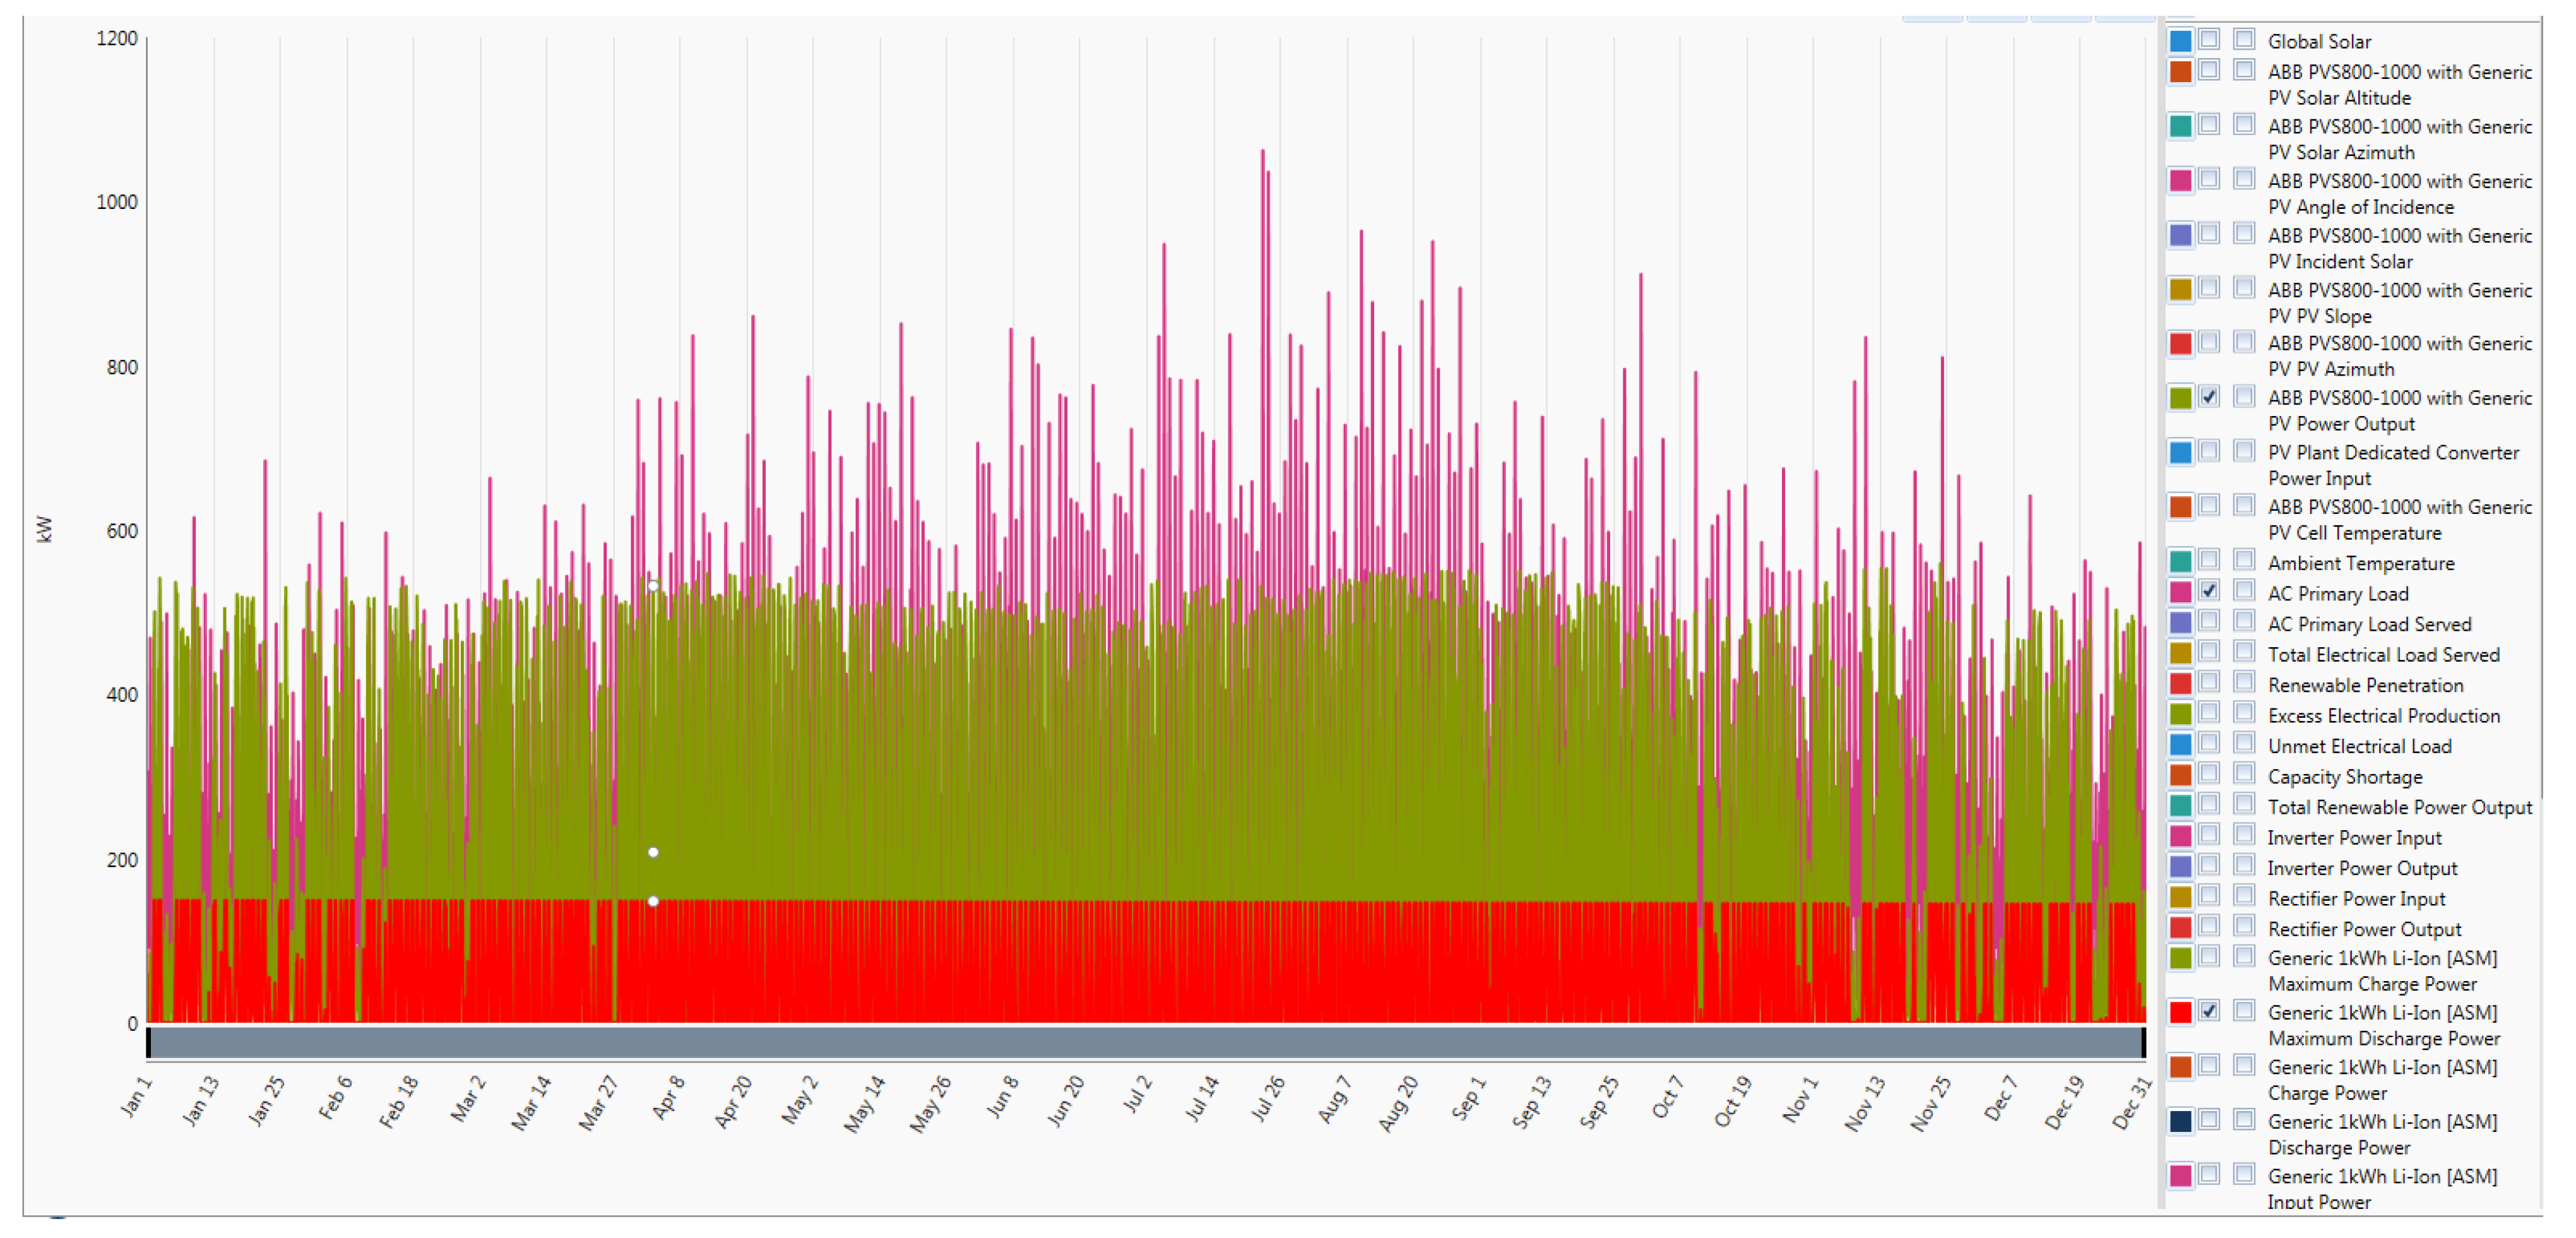Uncheck the ticked AC Primary Load checkbox
This screenshot has height=1238, width=2576.
(x=2209, y=591)
